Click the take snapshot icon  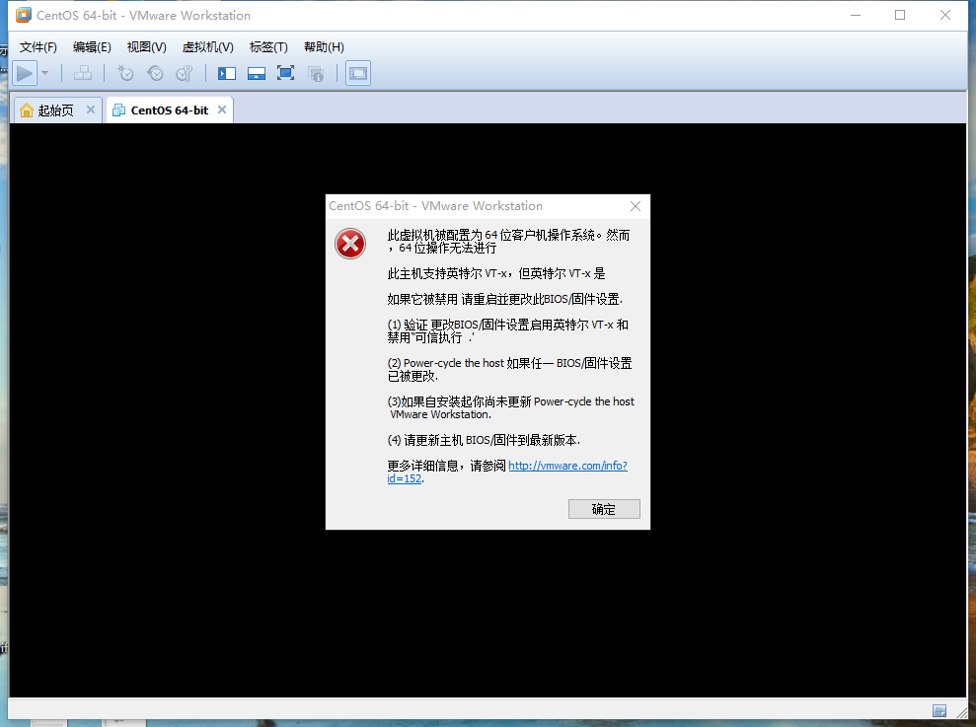click(125, 73)
